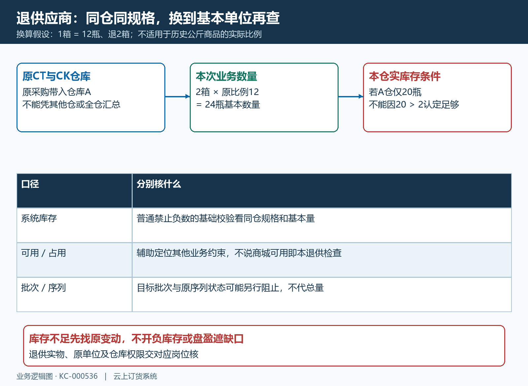Click the card heading "原CT与CK仓库"
Screen dimensions: 528x386
point(56,76)
